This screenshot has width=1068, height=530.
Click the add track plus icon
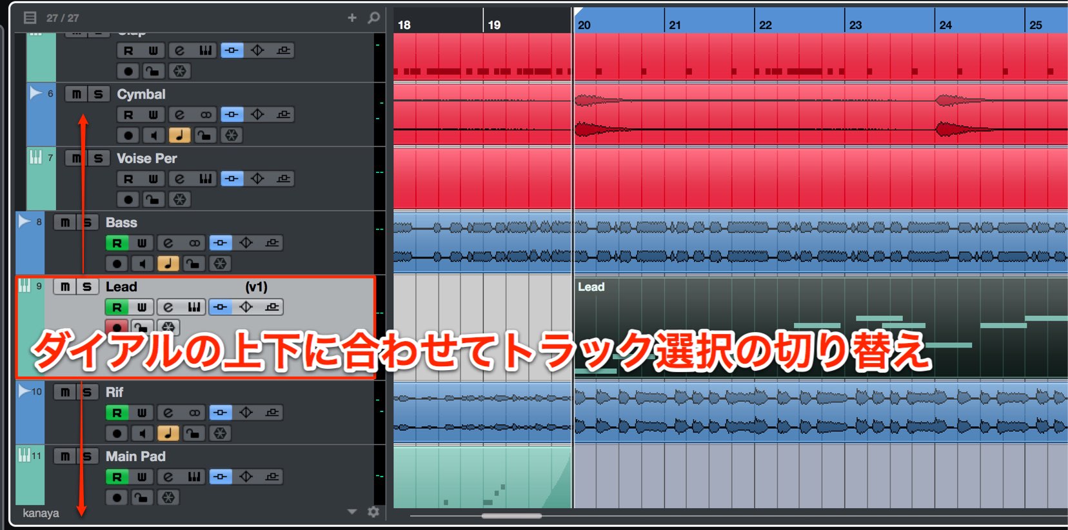coord(352,17)
